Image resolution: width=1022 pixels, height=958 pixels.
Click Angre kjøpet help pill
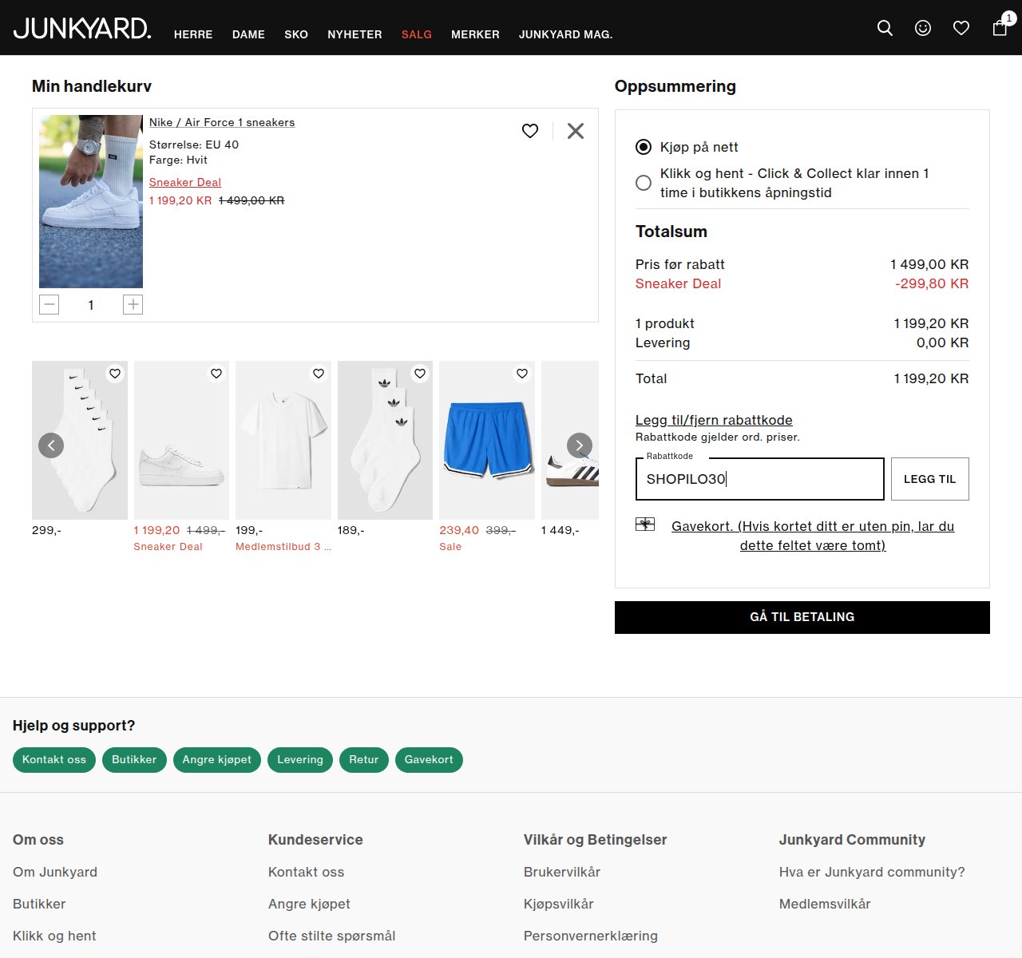(x=217, y=759)
